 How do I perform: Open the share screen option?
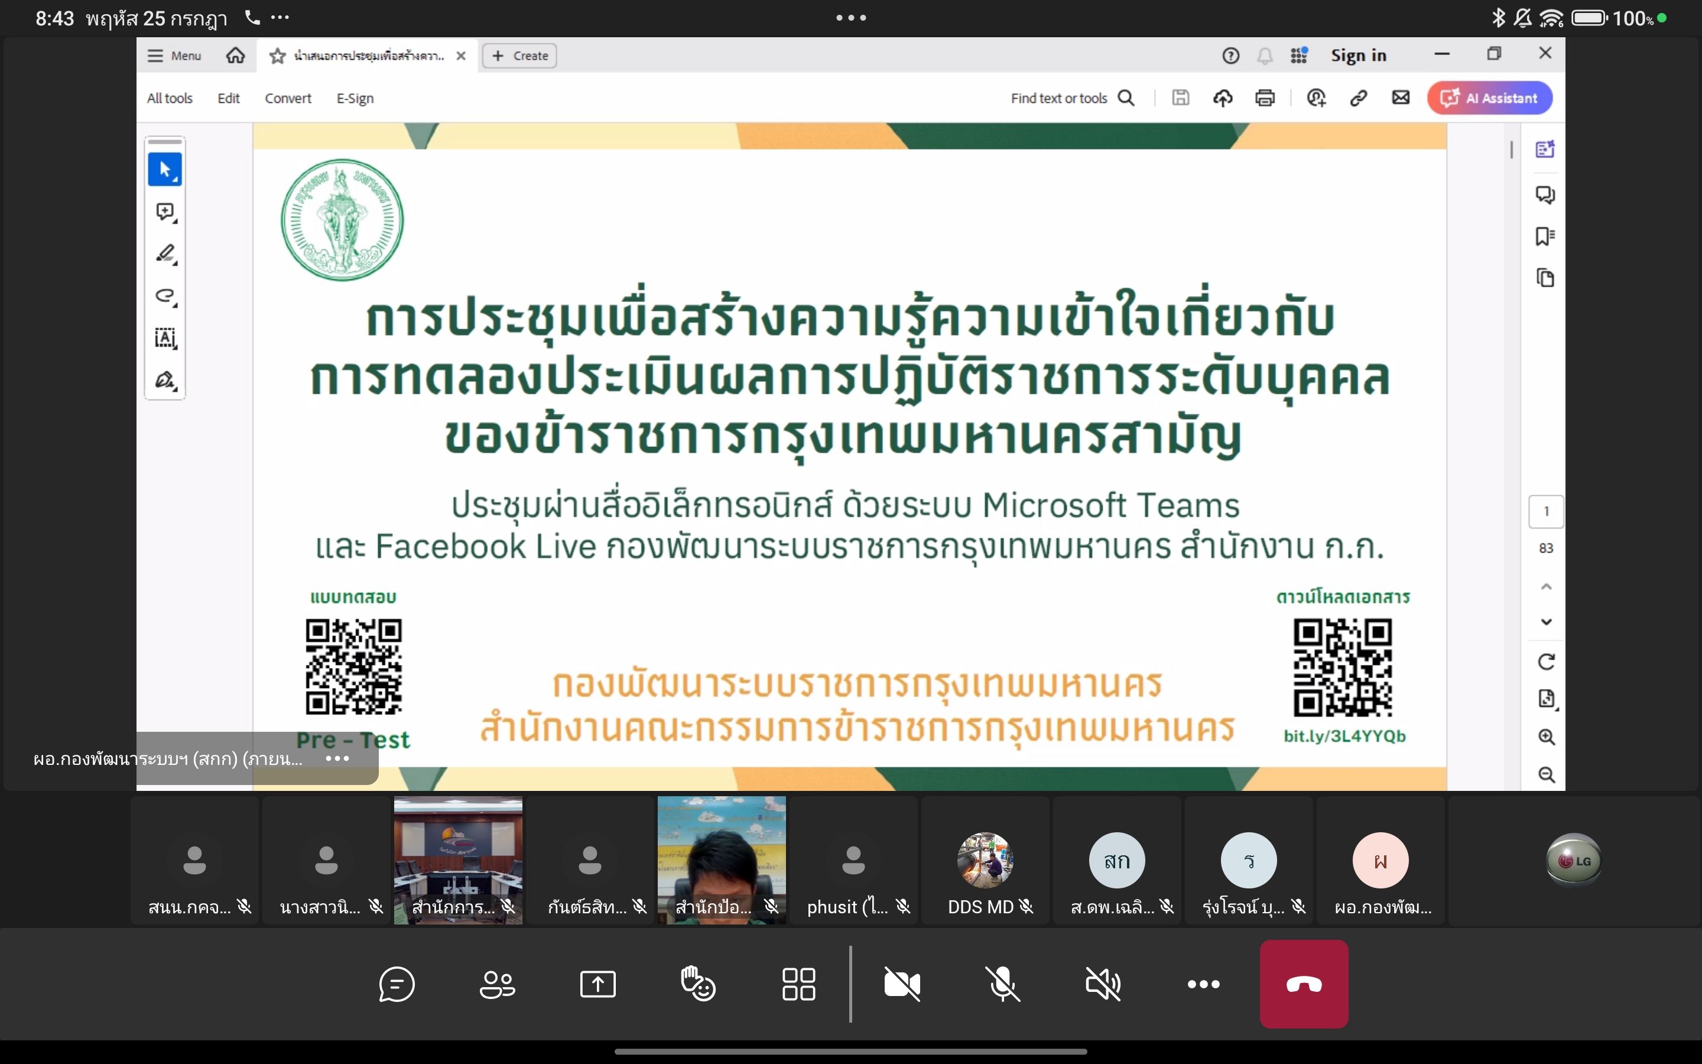coord(598,984)
